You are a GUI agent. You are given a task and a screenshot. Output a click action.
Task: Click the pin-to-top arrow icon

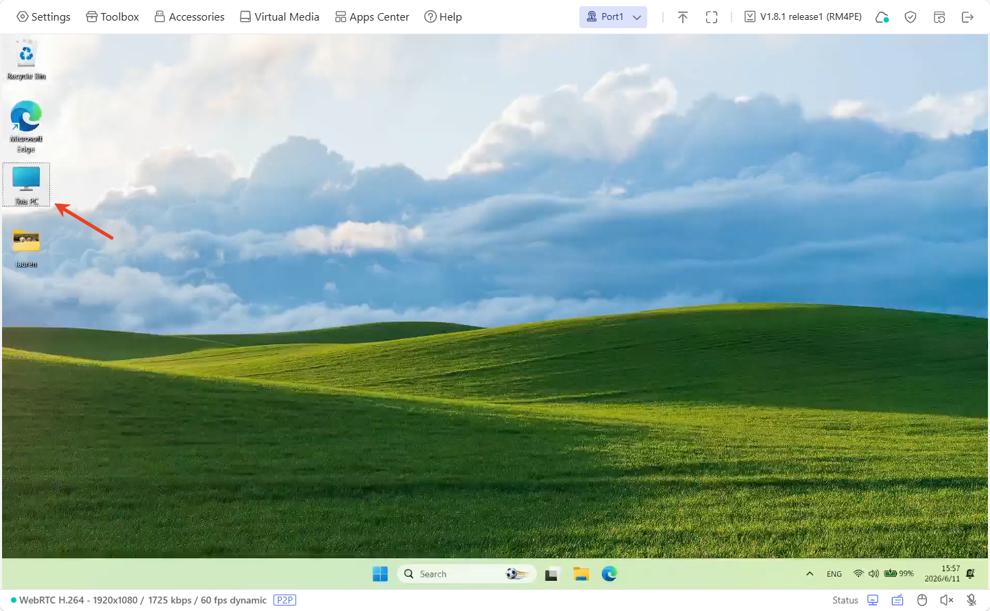(683, 17)
